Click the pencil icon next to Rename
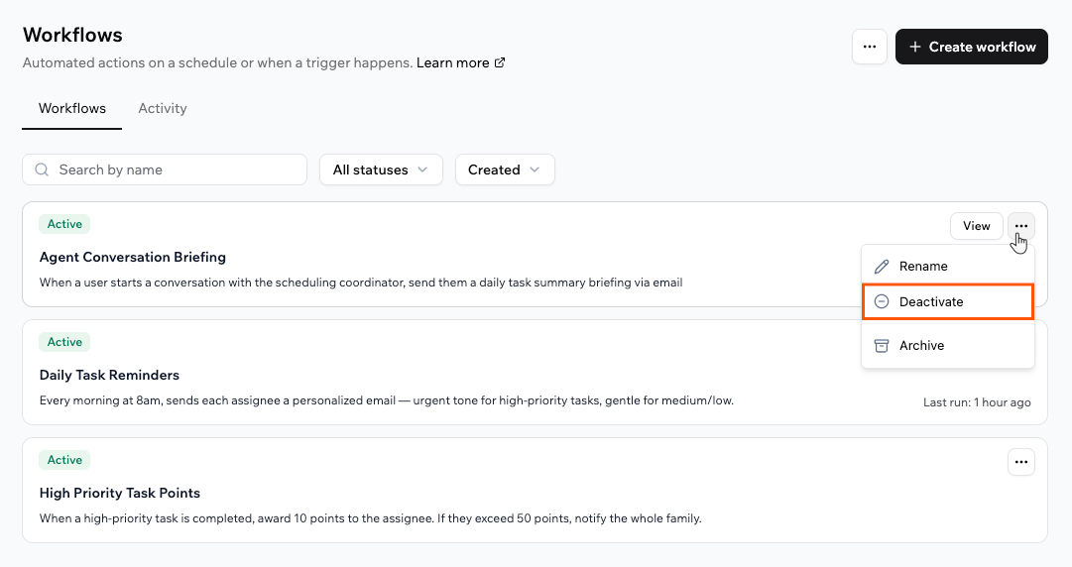Image resolution: width=1072 pixels, height=567 pixels. [882, 267]
